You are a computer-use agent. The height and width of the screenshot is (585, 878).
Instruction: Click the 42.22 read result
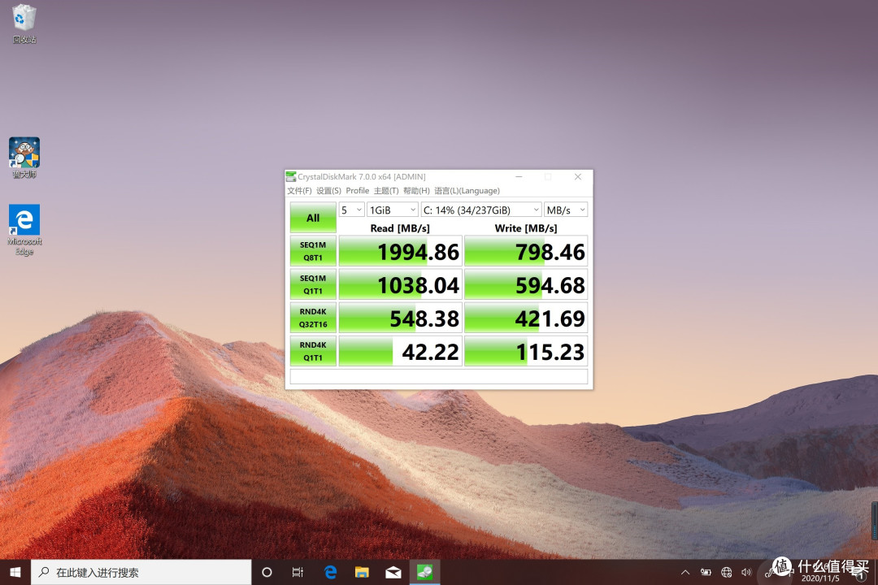(x=400, y=351)
